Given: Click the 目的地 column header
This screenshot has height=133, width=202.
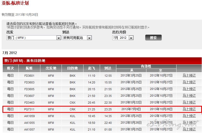Looking at the screenshot, I should click(72, 68).
